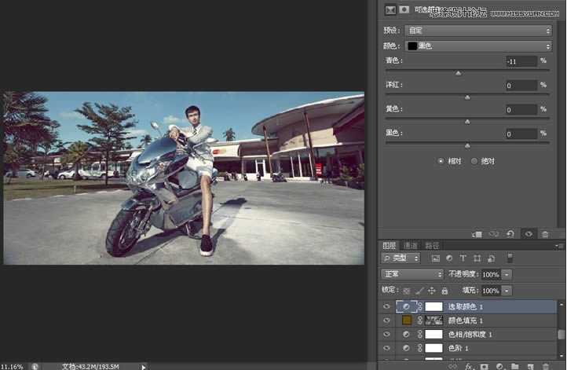Click the 黄色 yellow slider handle
This screenshot has height=370, width=567.
(467, 122)
